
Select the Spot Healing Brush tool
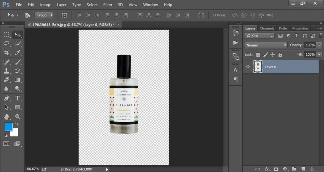6,62
